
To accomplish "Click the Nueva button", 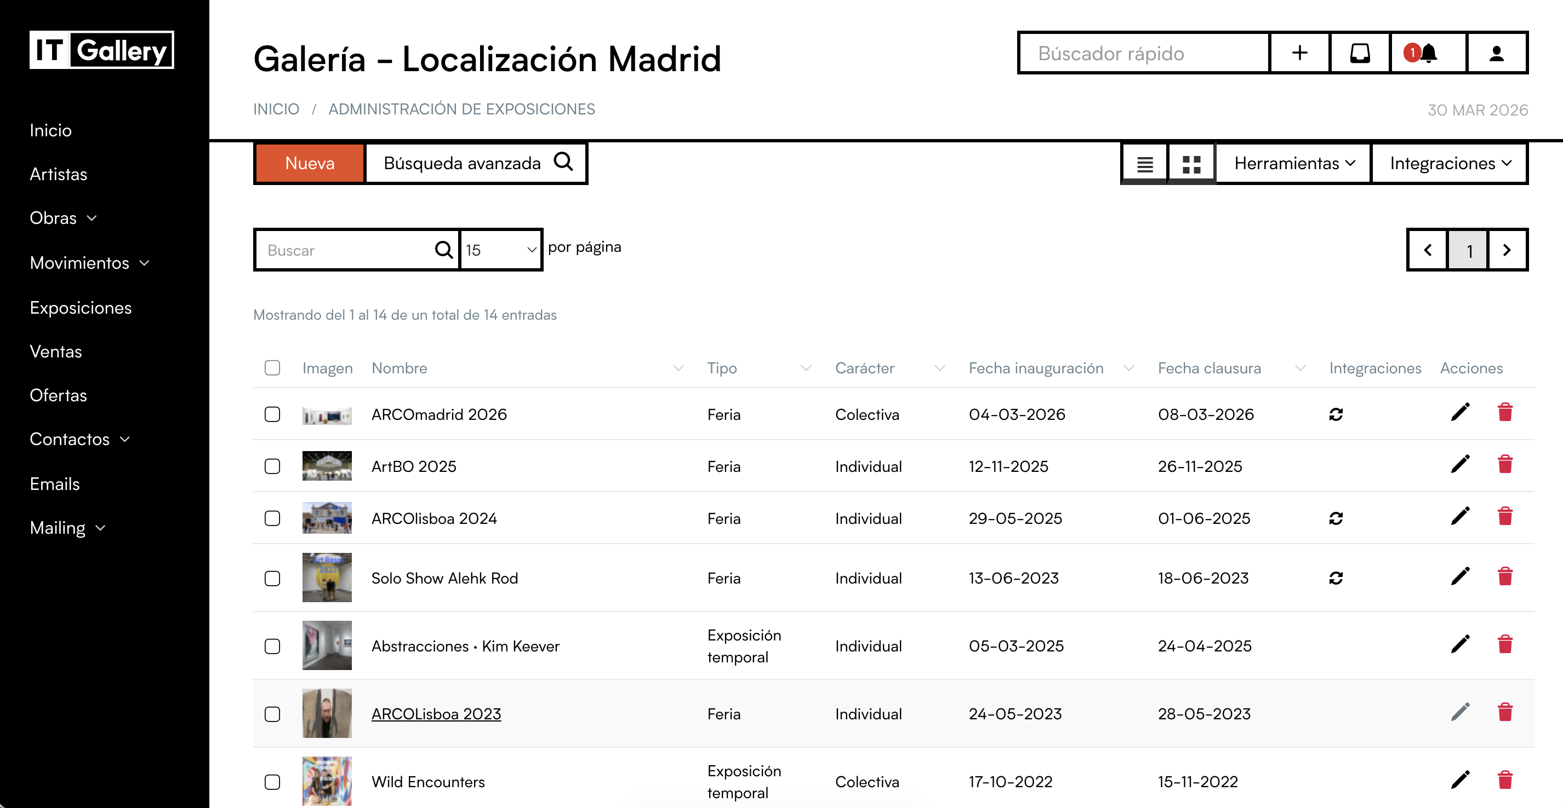I will coord(310,164).
